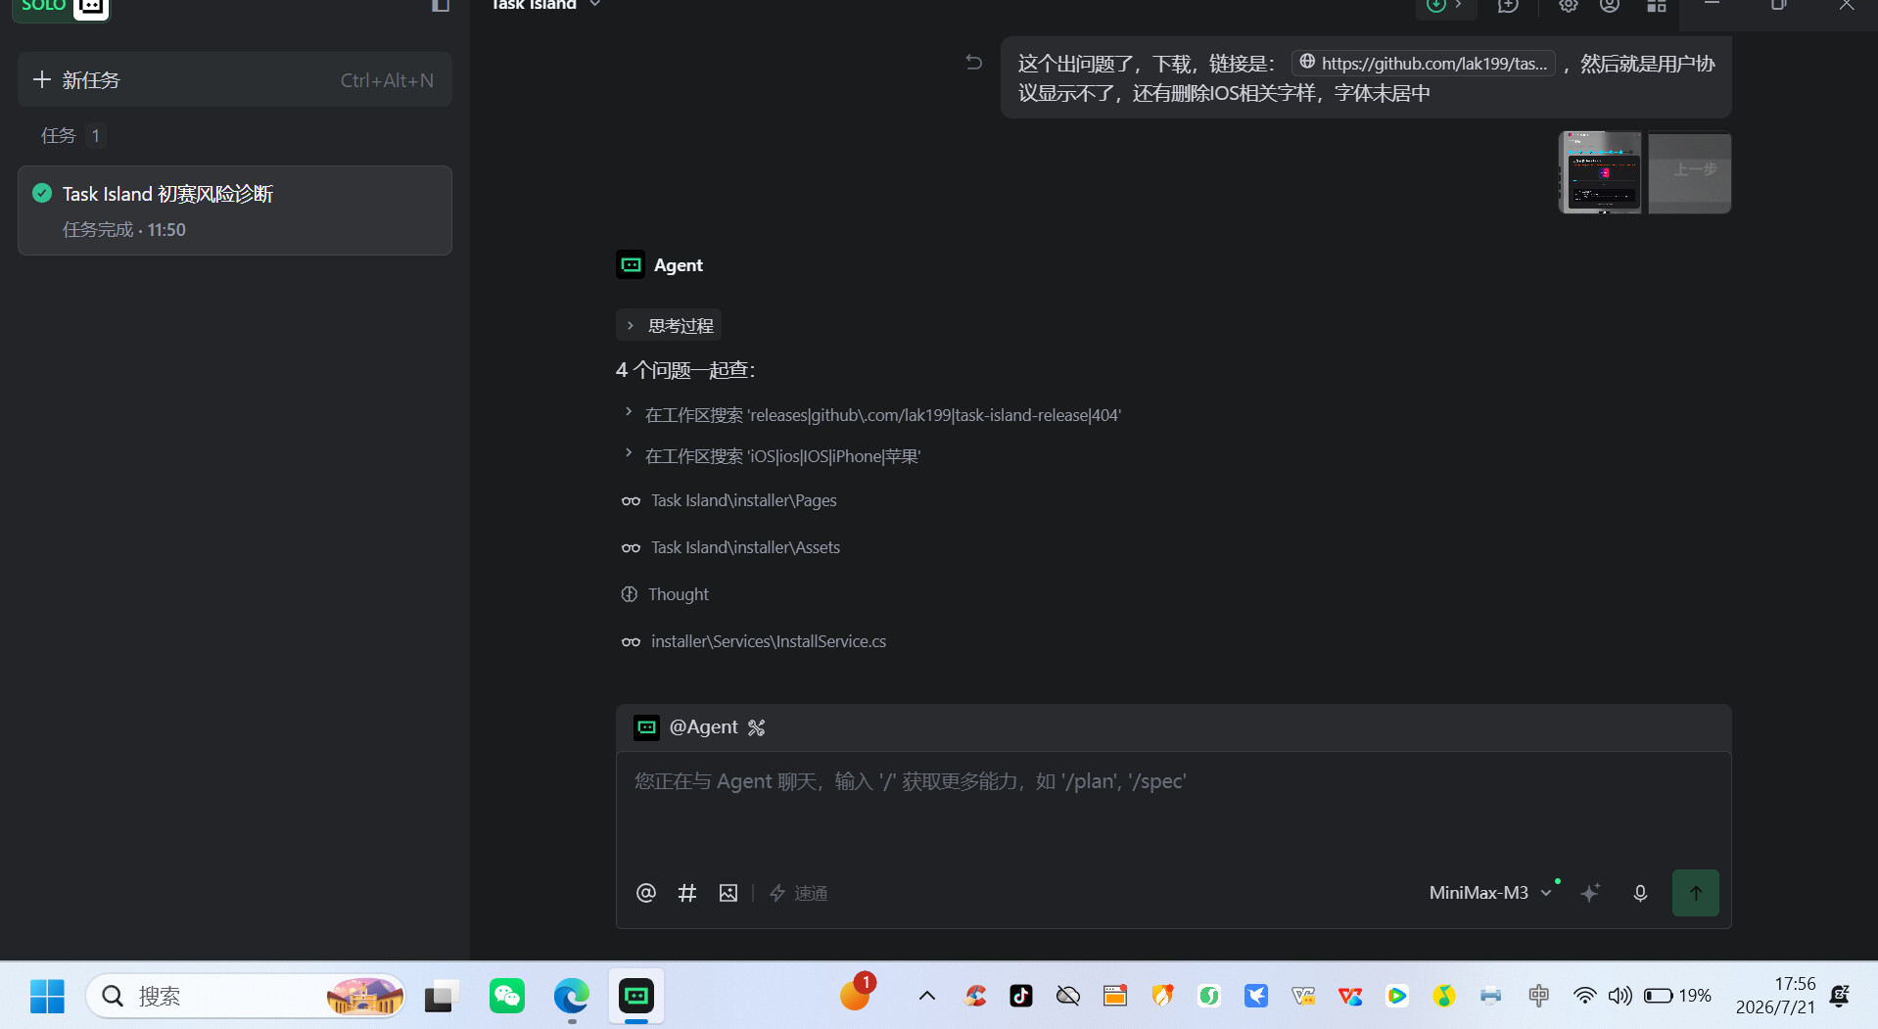
Task: Open Task View from the taskbar
Action: click(443, 996)
